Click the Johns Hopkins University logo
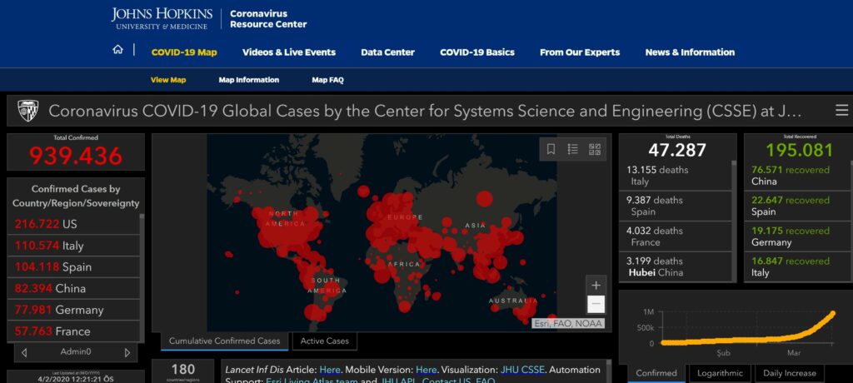This screenshot has width=853, height=383. tap(162, 19)
